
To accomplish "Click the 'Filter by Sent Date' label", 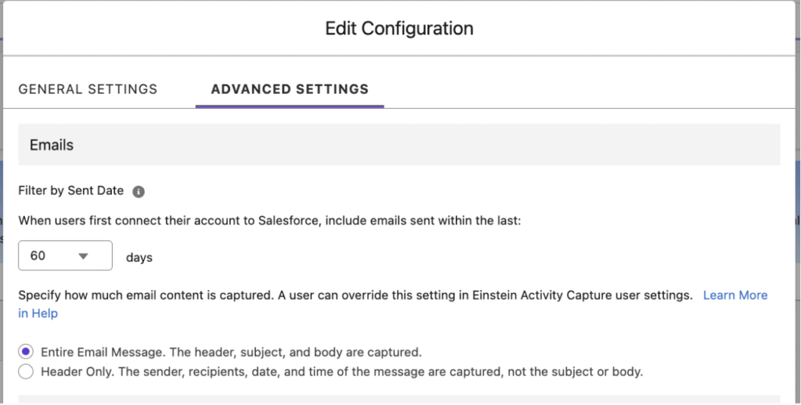I will pyautogui.click(x=71, y=191).
